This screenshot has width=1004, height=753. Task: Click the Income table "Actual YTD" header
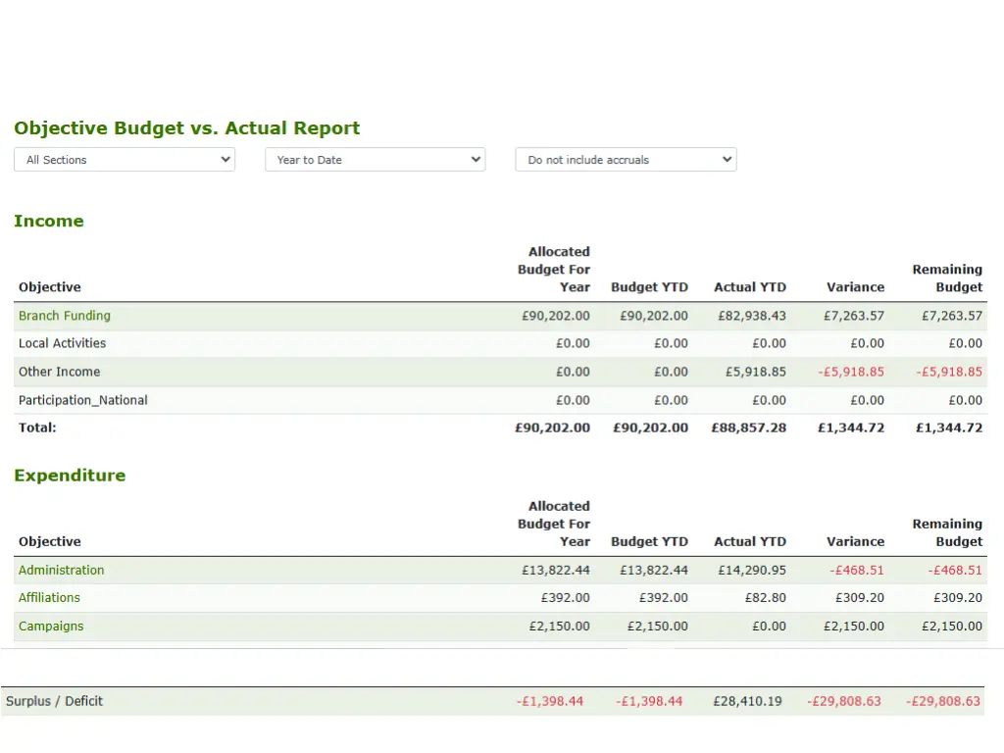tap(750, 287)
